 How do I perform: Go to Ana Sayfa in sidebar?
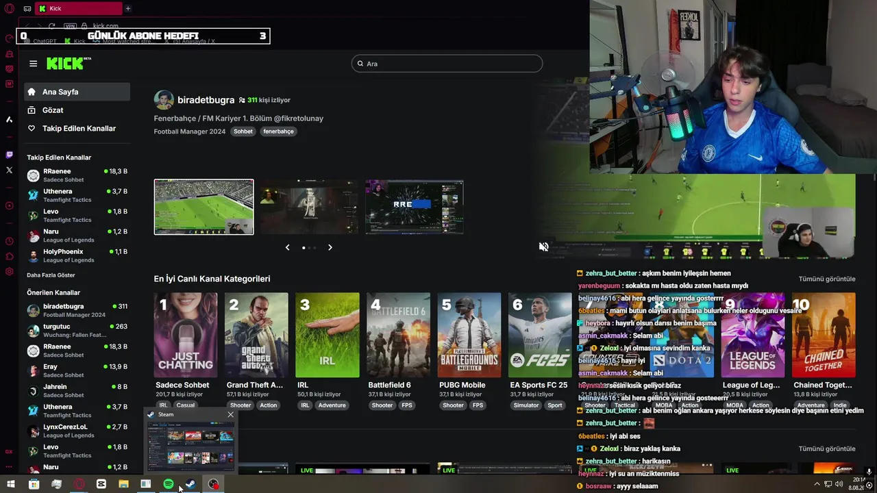[x=77, y=92]
